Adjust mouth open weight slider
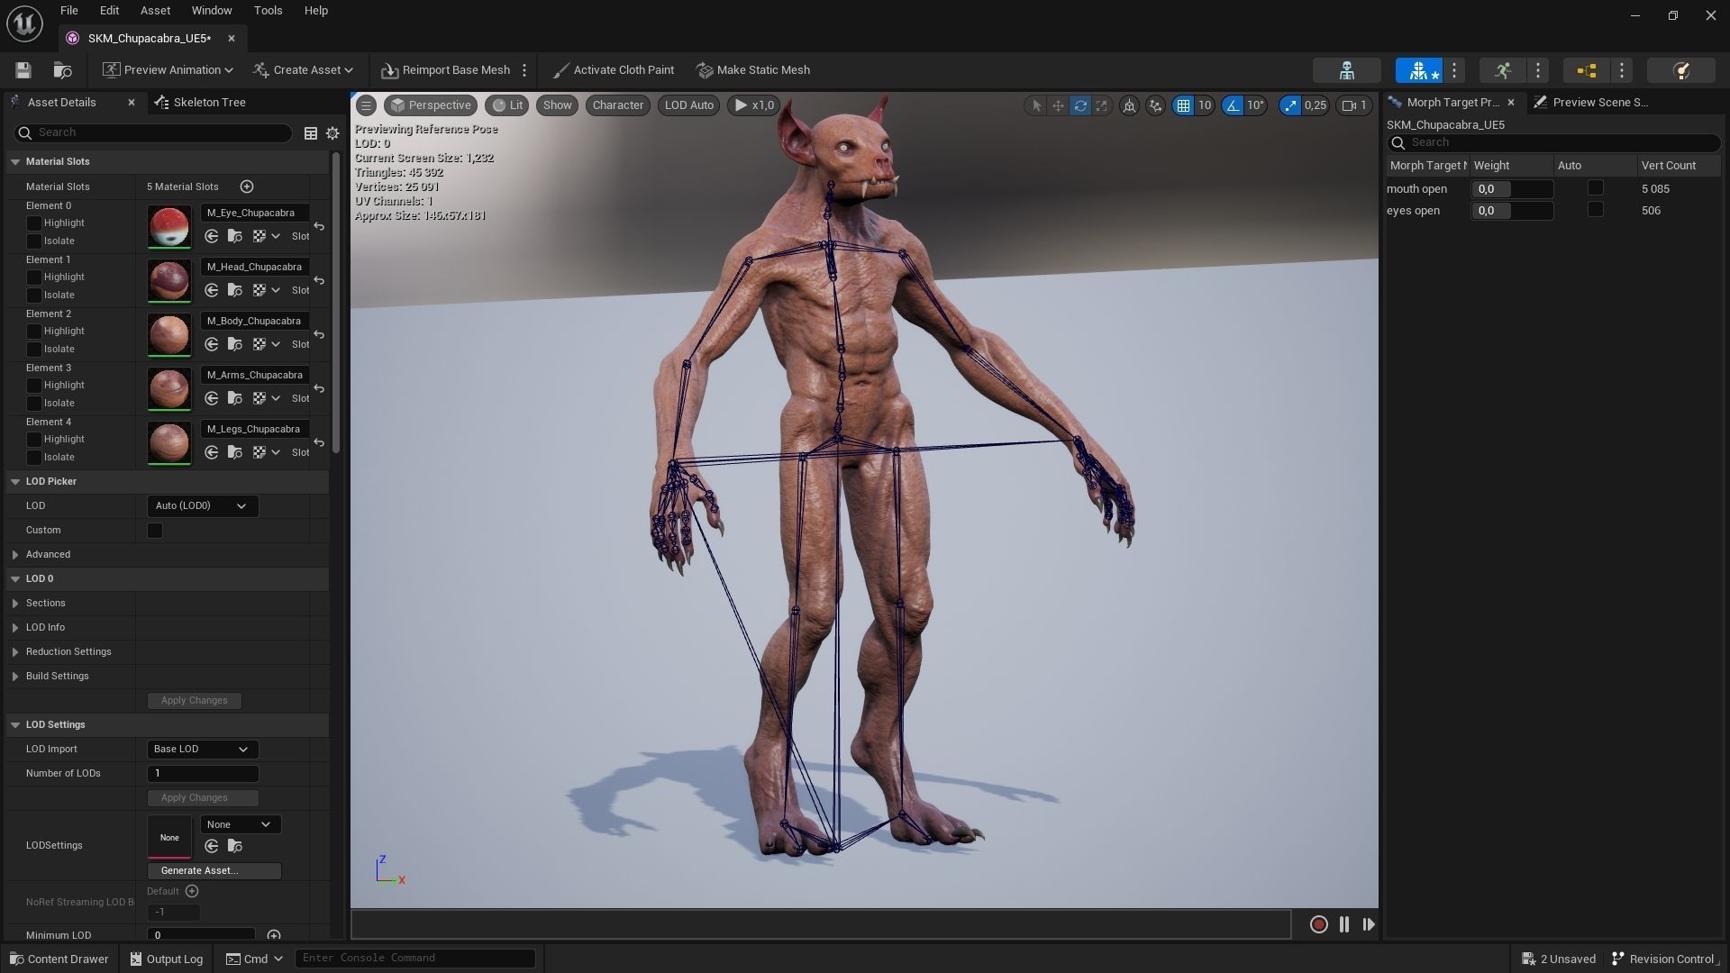The height and width of the screenshot is (973, 1730). coord(1512,189)
